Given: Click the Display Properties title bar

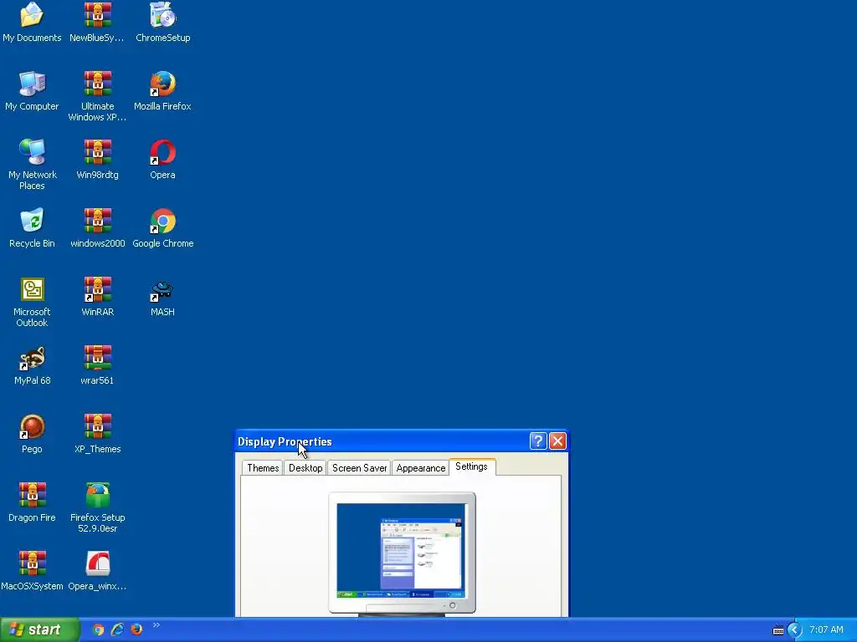Looking at the screenshot, I should pyautogui.click(x=402, y=441).
